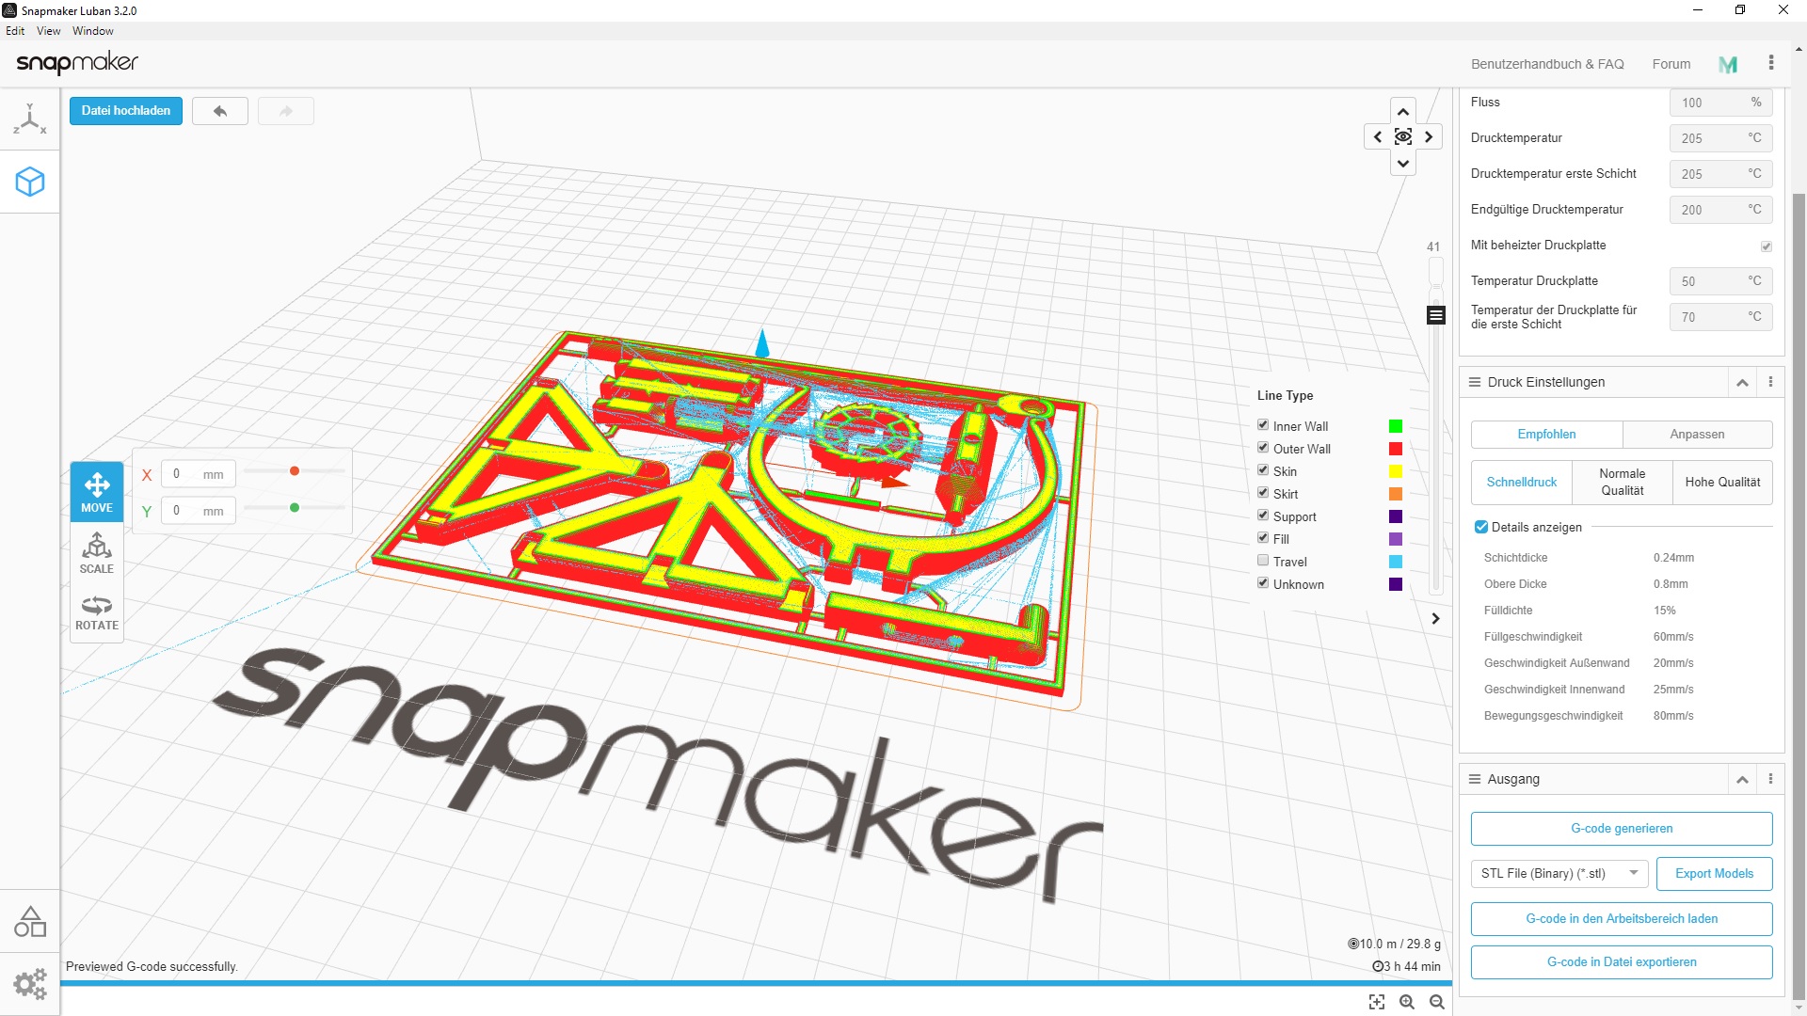The width and height of the screenshot is (1807, 1016).
Task: Toggle Support line type checkbox
Action: click(x=1263, y=516)
